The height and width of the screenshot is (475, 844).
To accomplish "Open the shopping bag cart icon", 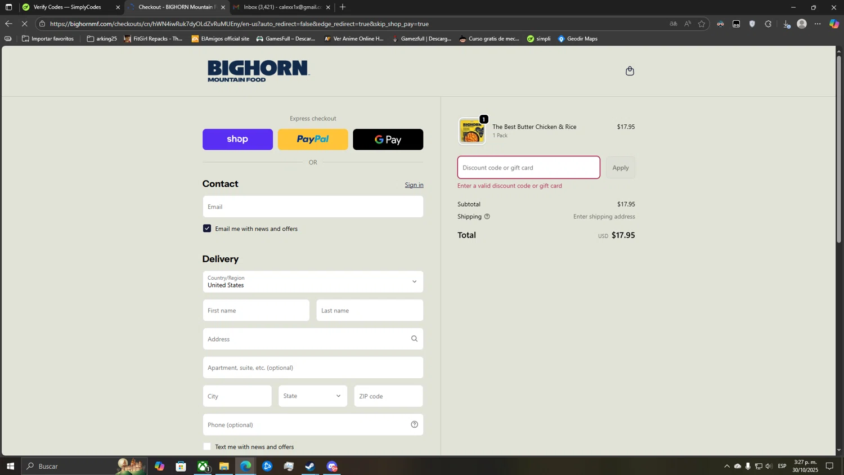I will coord(630,71).
